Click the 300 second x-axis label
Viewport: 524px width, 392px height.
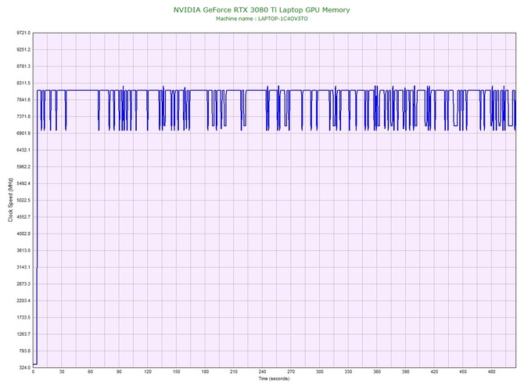(320, 372)
